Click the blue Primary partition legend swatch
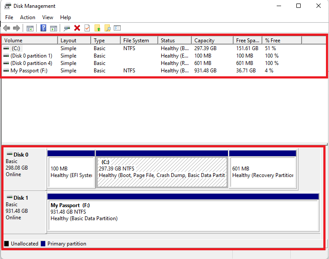329x259 pixels. pyautogui.click(x=43, y=243)
